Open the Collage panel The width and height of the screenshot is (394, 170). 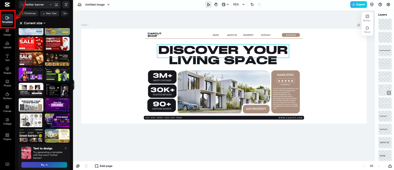tap(7, 121)
